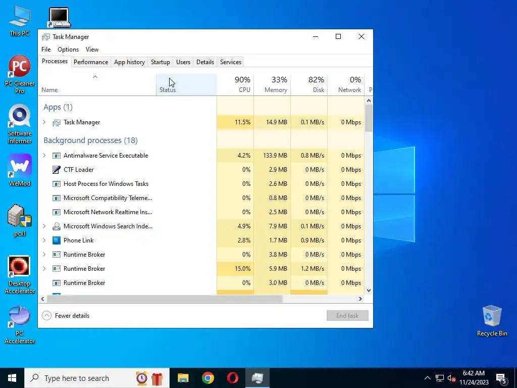Expand Antimalware Service Executable process
Screen dimensions: 517x388
(44, 156)
